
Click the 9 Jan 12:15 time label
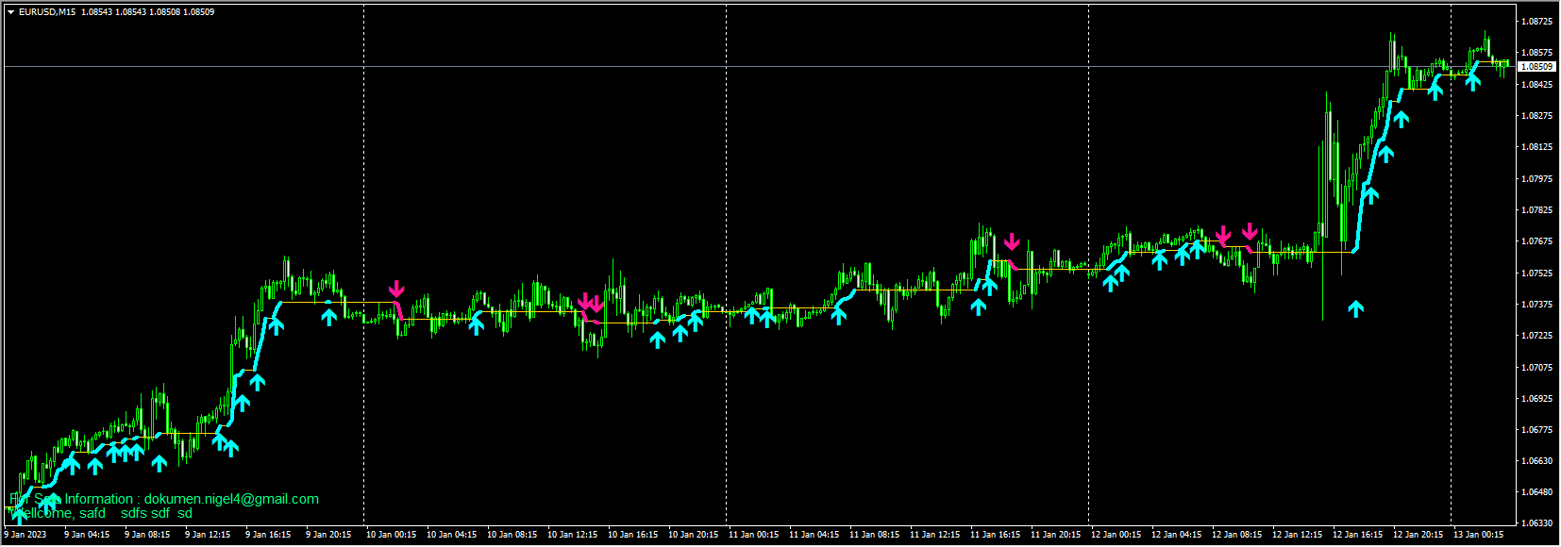208,535
